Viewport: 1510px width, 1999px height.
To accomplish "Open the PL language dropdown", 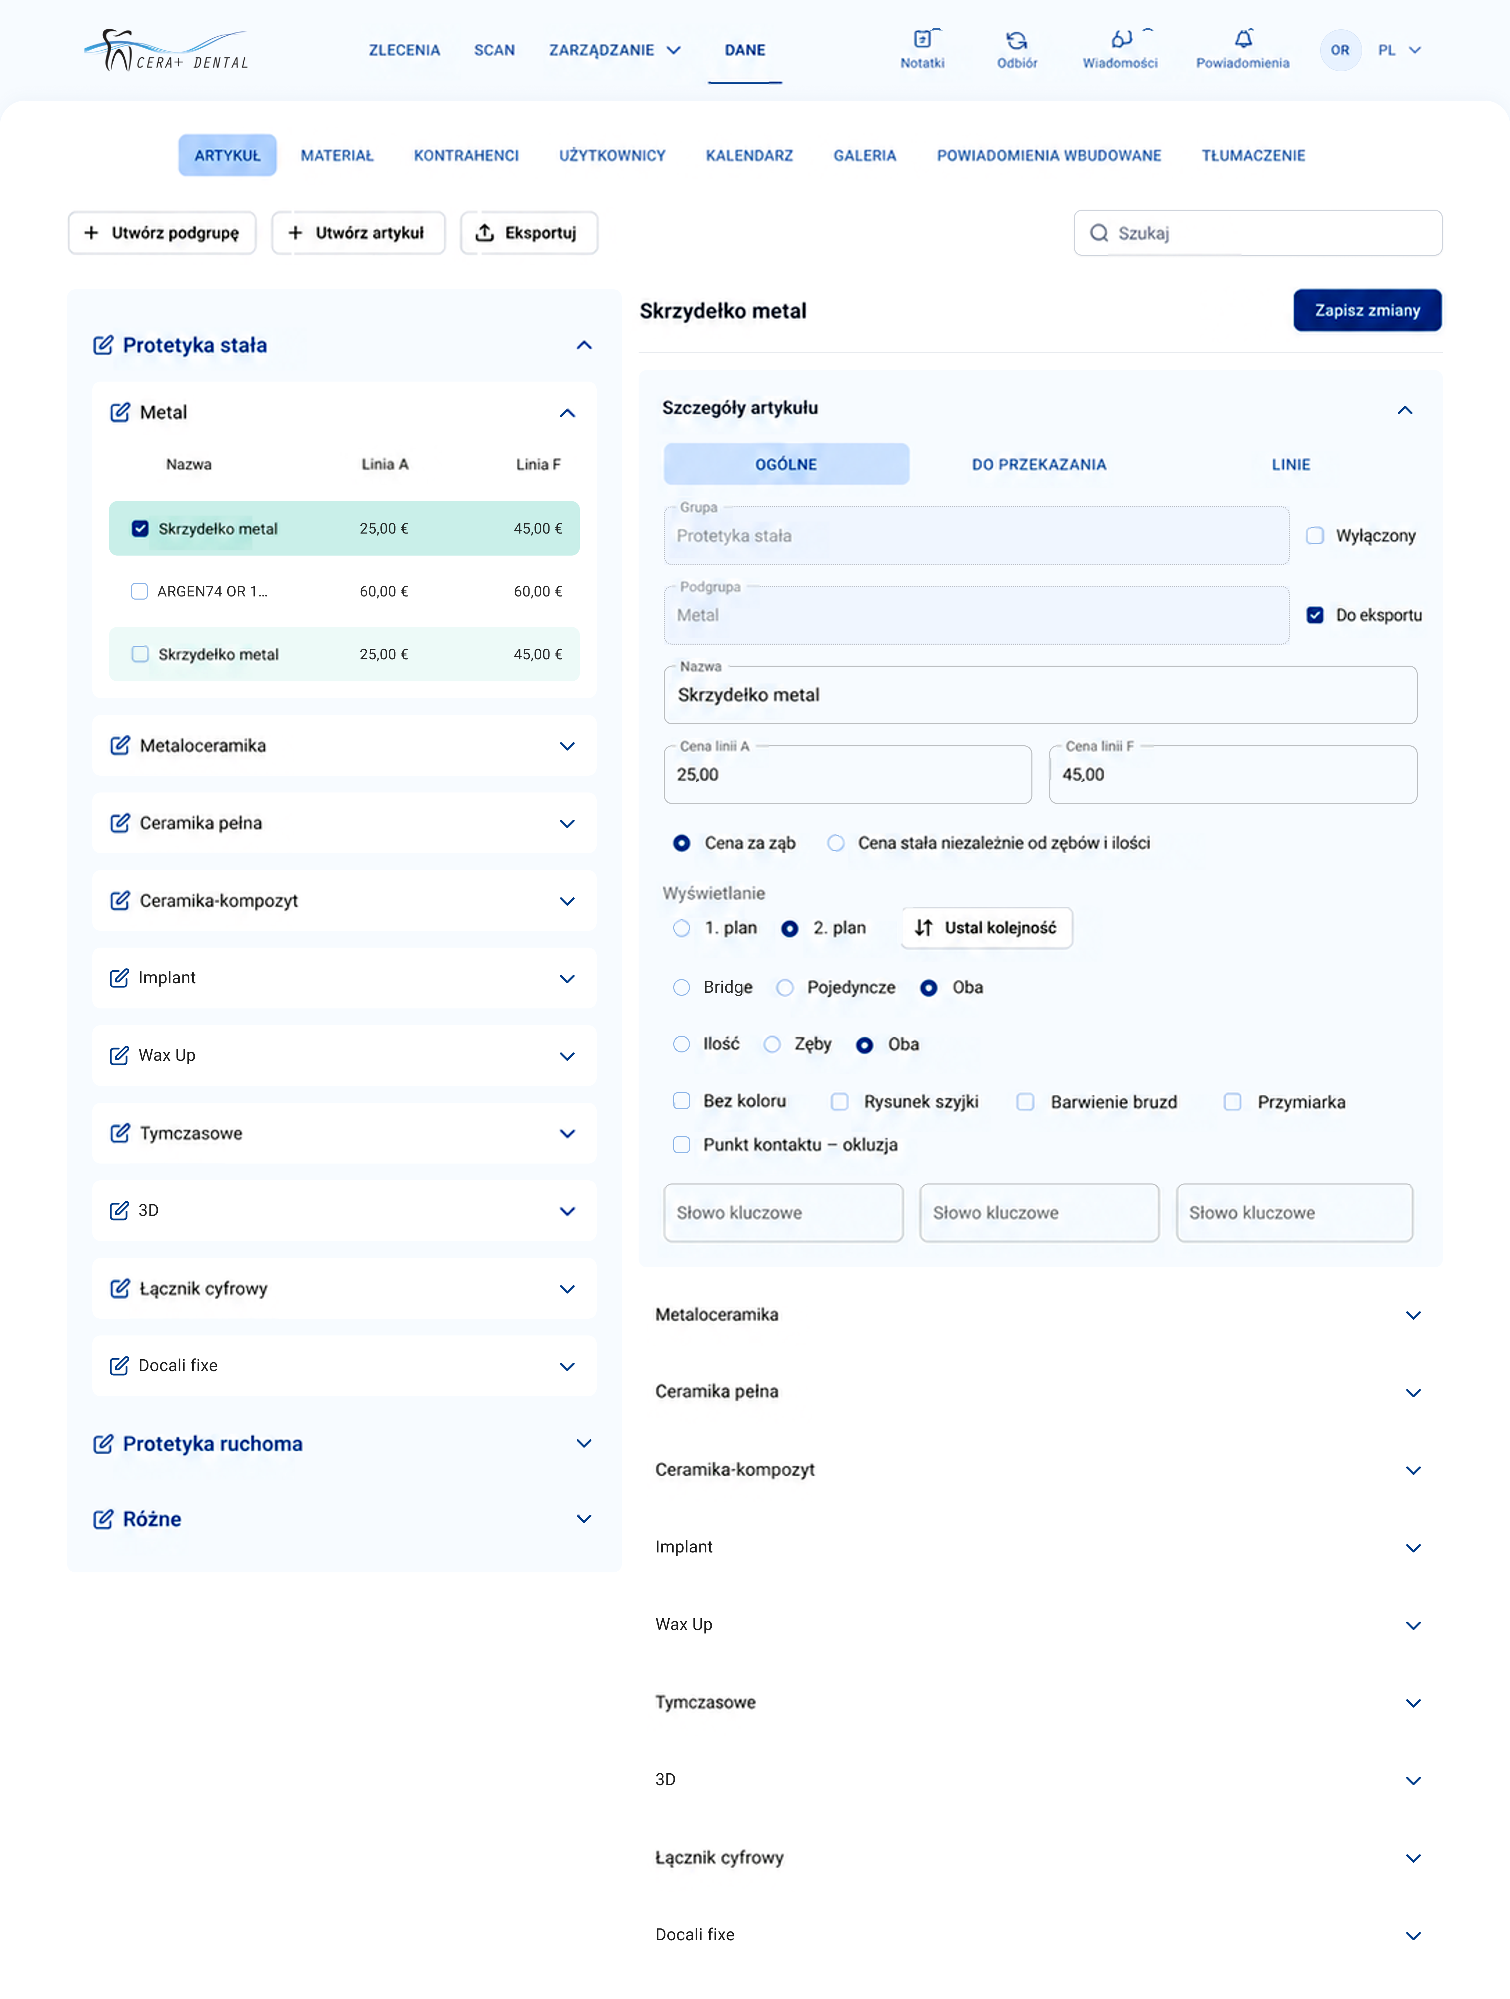I will click(1400, 51).
